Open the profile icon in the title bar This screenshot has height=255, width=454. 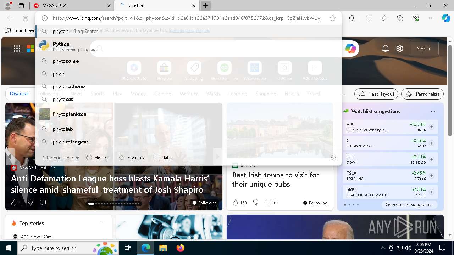click(8, 6)
